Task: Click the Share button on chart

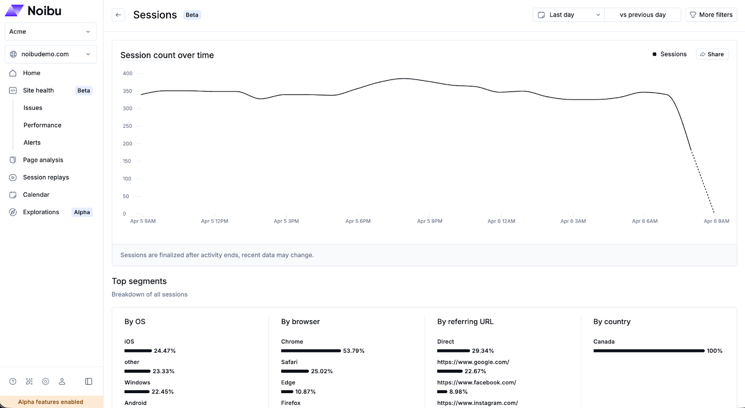Action: click(x=712, y=54)
